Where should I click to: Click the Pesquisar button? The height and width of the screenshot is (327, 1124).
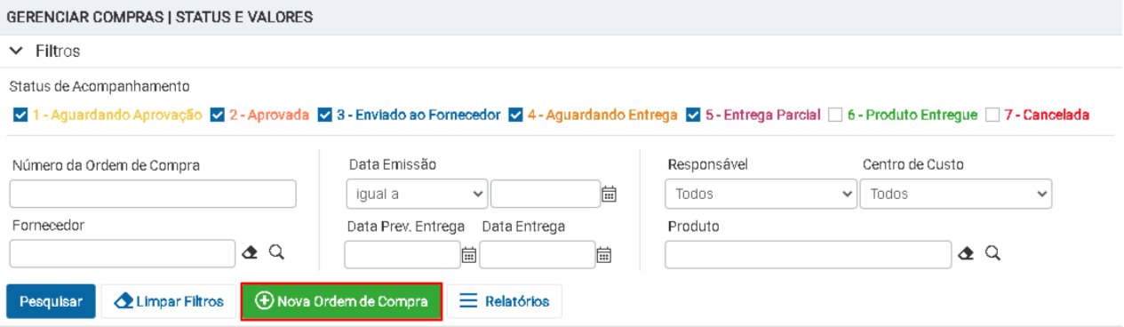tap(51, 301)
